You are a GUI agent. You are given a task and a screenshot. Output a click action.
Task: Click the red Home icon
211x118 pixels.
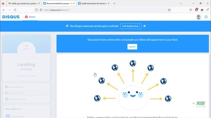click(26, 17)
